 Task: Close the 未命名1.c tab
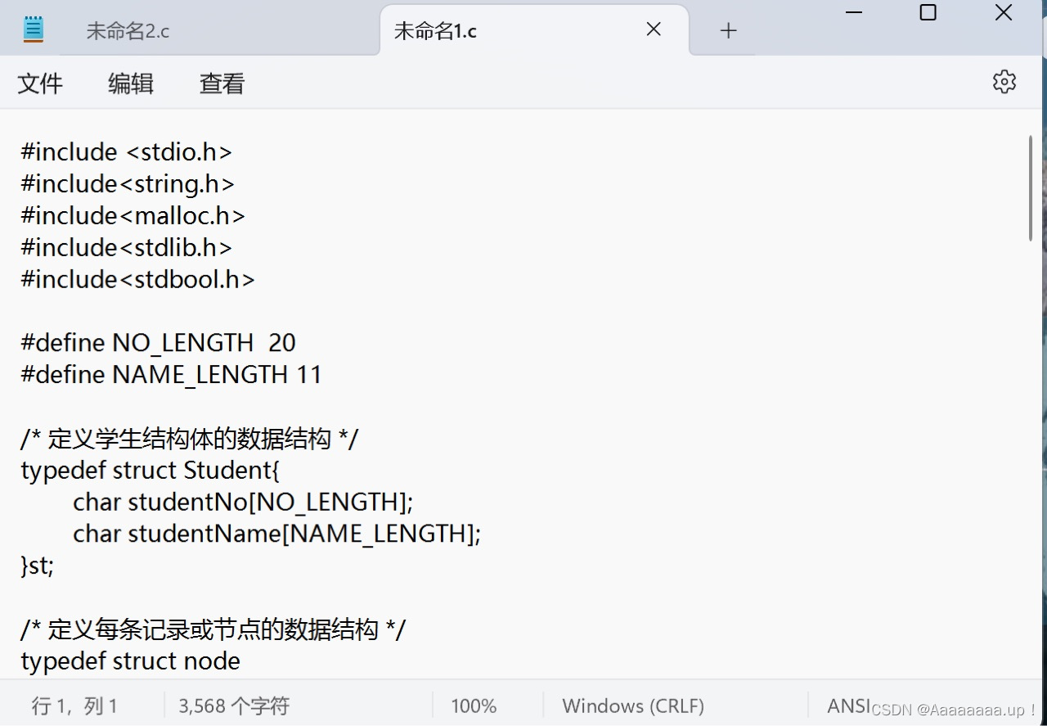click(654, 29)
